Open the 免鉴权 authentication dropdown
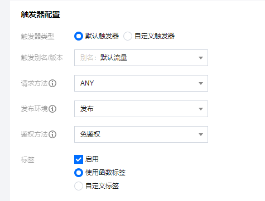 [141, 134]
